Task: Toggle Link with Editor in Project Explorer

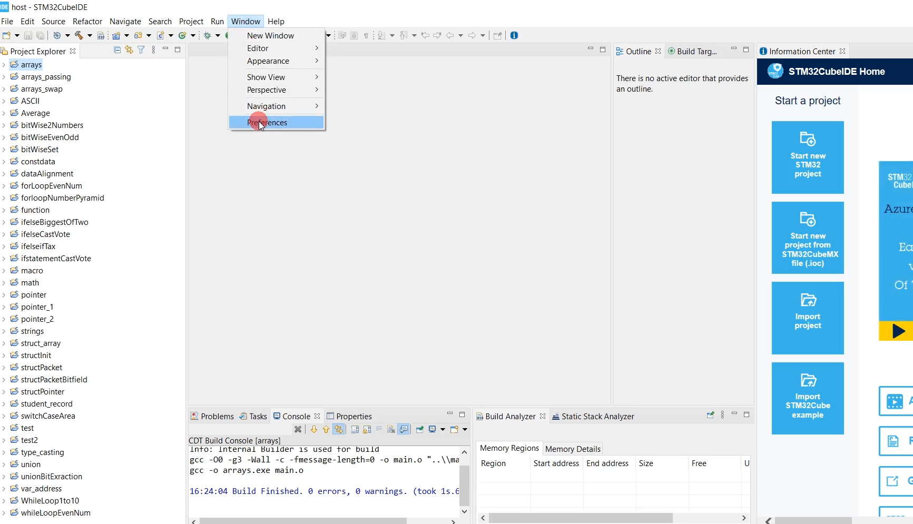Action: coord(129,50)
